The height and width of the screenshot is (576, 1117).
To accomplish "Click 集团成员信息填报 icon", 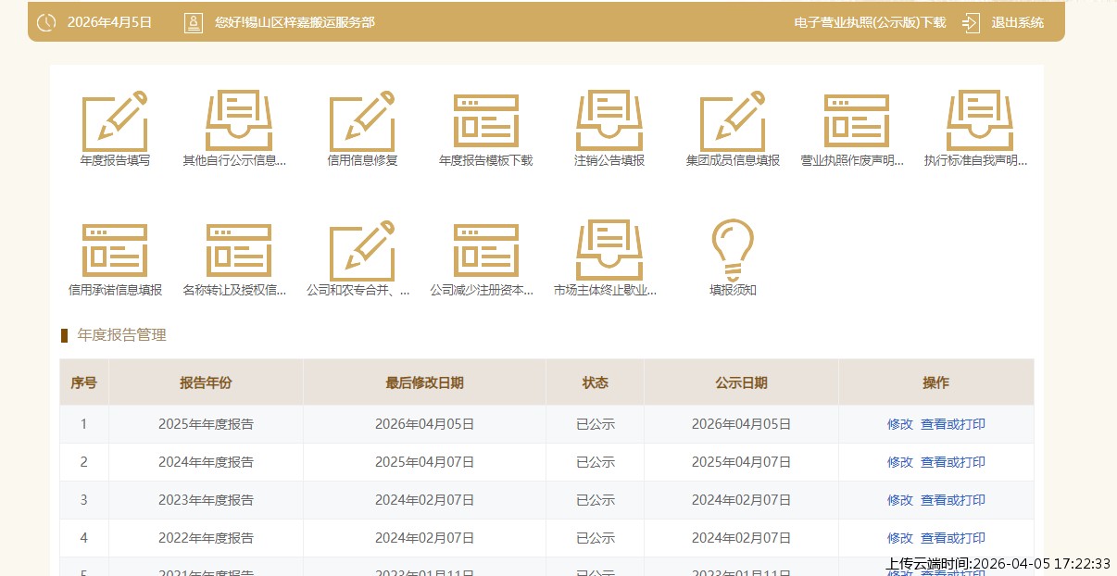I will point(733,121).
